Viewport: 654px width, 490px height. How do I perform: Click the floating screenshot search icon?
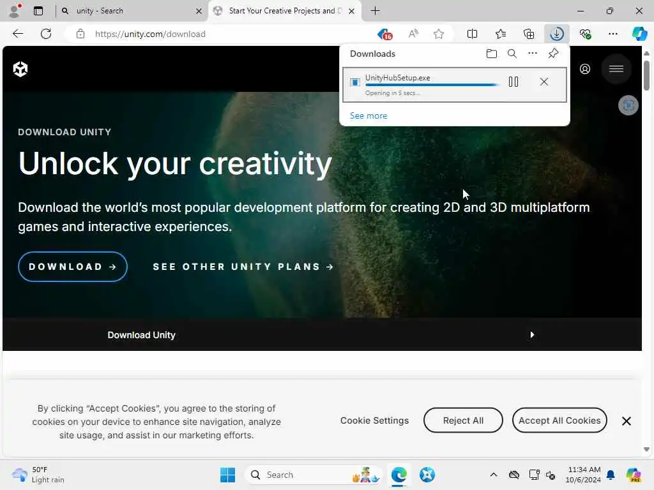click(x=628, y=105)
